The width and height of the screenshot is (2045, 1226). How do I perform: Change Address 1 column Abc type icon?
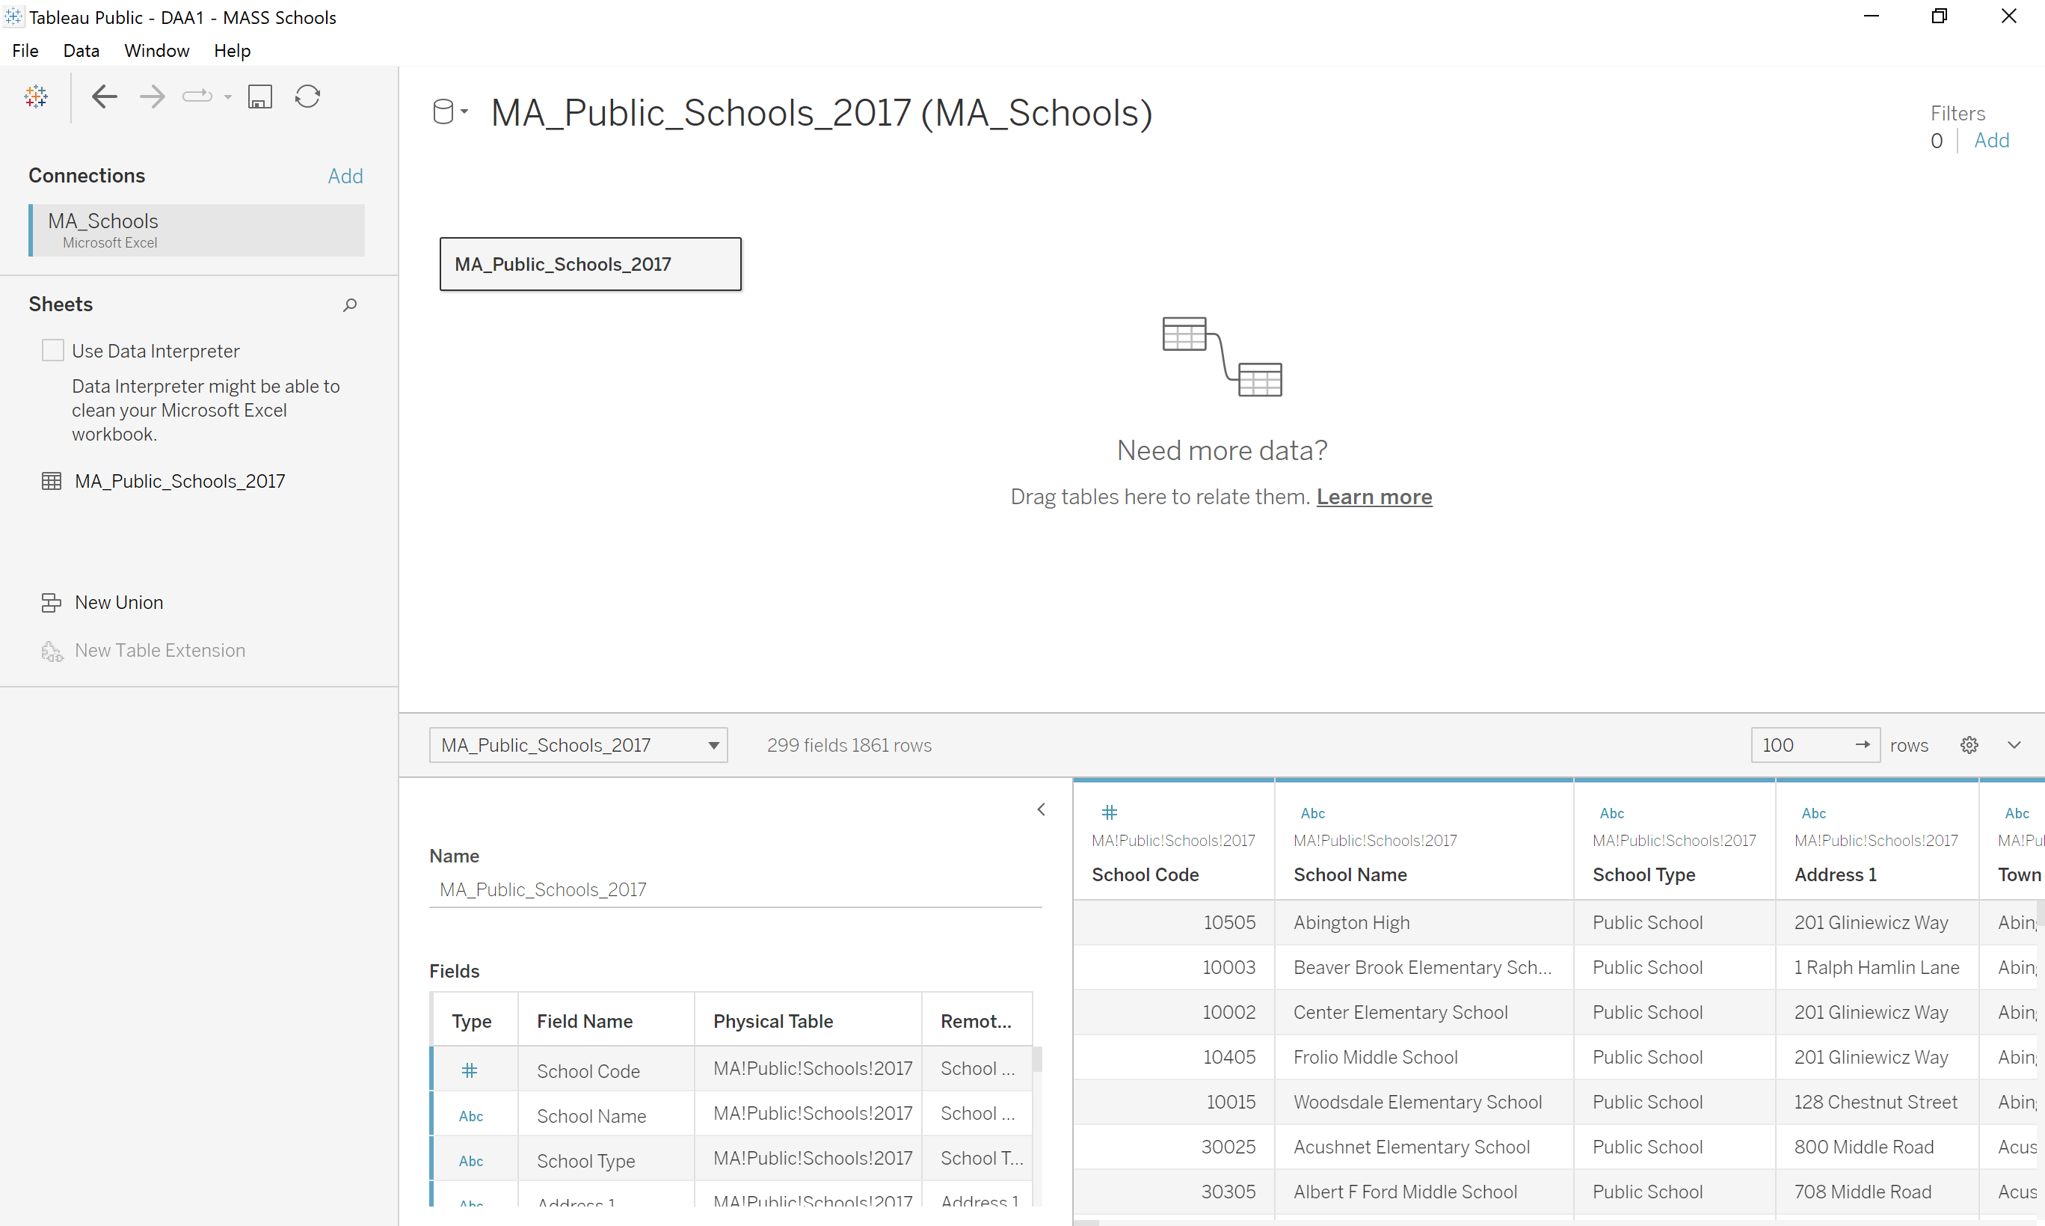click(1814, 813)
